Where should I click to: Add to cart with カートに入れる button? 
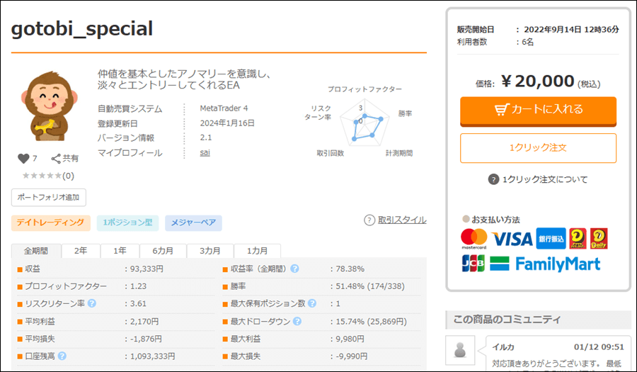coord(538,110)
